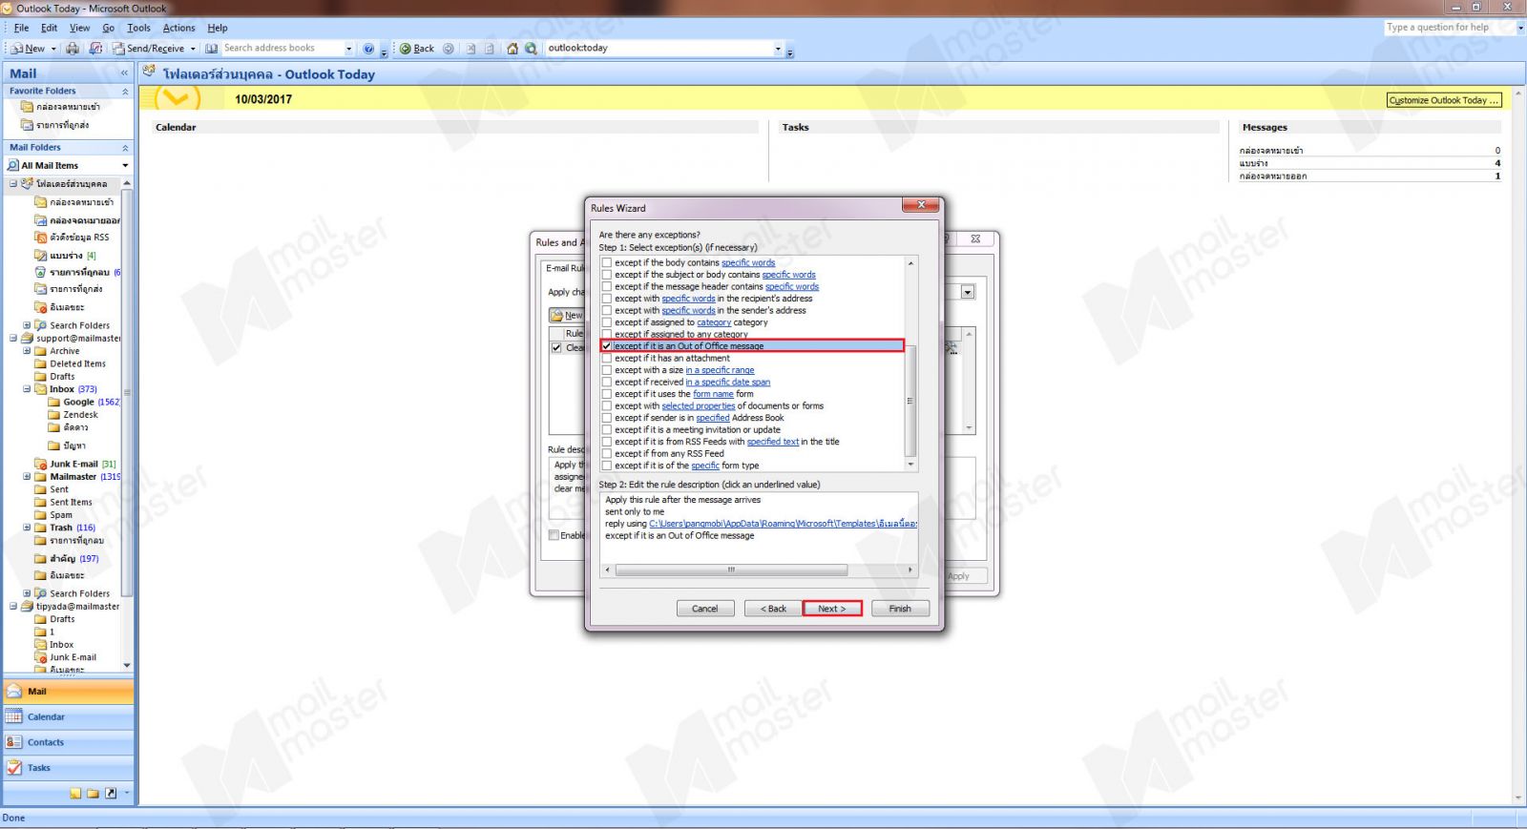Check 'except if the body contains' exception

[606, 262]
